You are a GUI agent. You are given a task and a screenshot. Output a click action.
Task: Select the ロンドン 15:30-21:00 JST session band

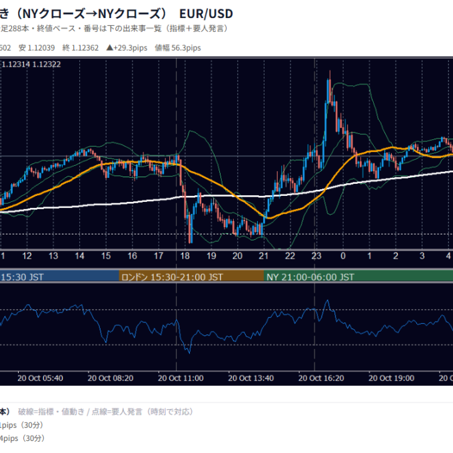[x=191, y=276]
